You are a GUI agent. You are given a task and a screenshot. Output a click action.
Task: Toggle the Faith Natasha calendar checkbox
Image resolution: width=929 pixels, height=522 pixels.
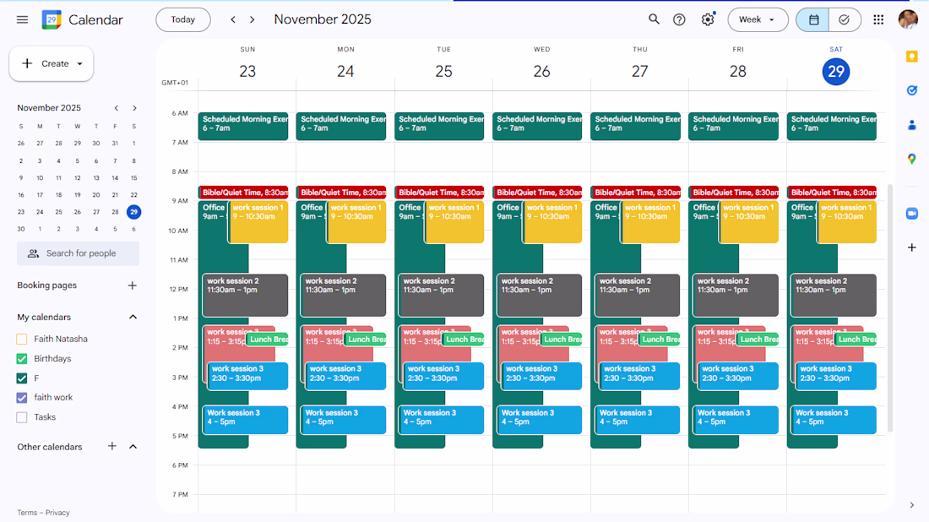pyautogui.click(x=22, y=339)
